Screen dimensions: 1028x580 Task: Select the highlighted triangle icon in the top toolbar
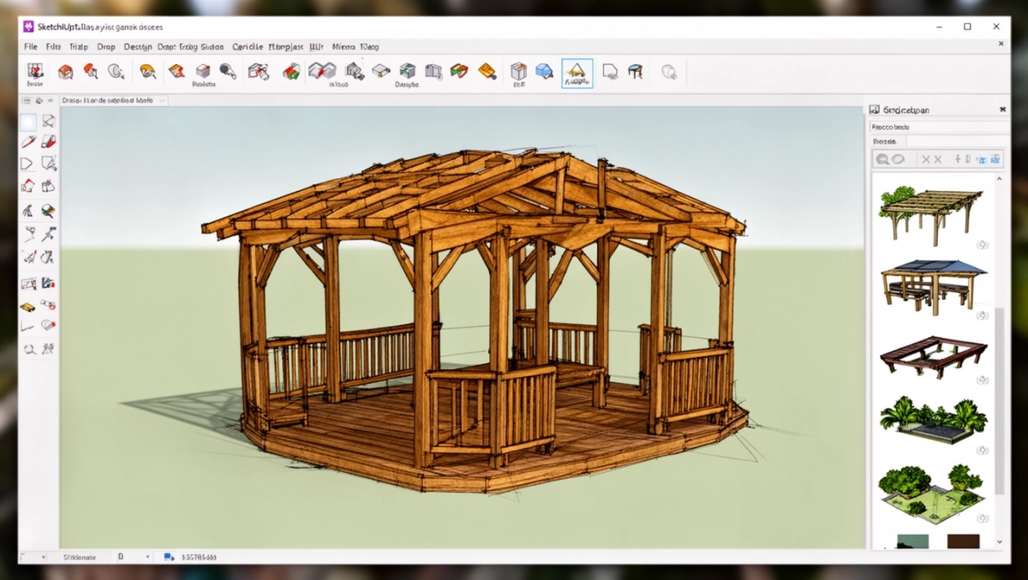577,73
